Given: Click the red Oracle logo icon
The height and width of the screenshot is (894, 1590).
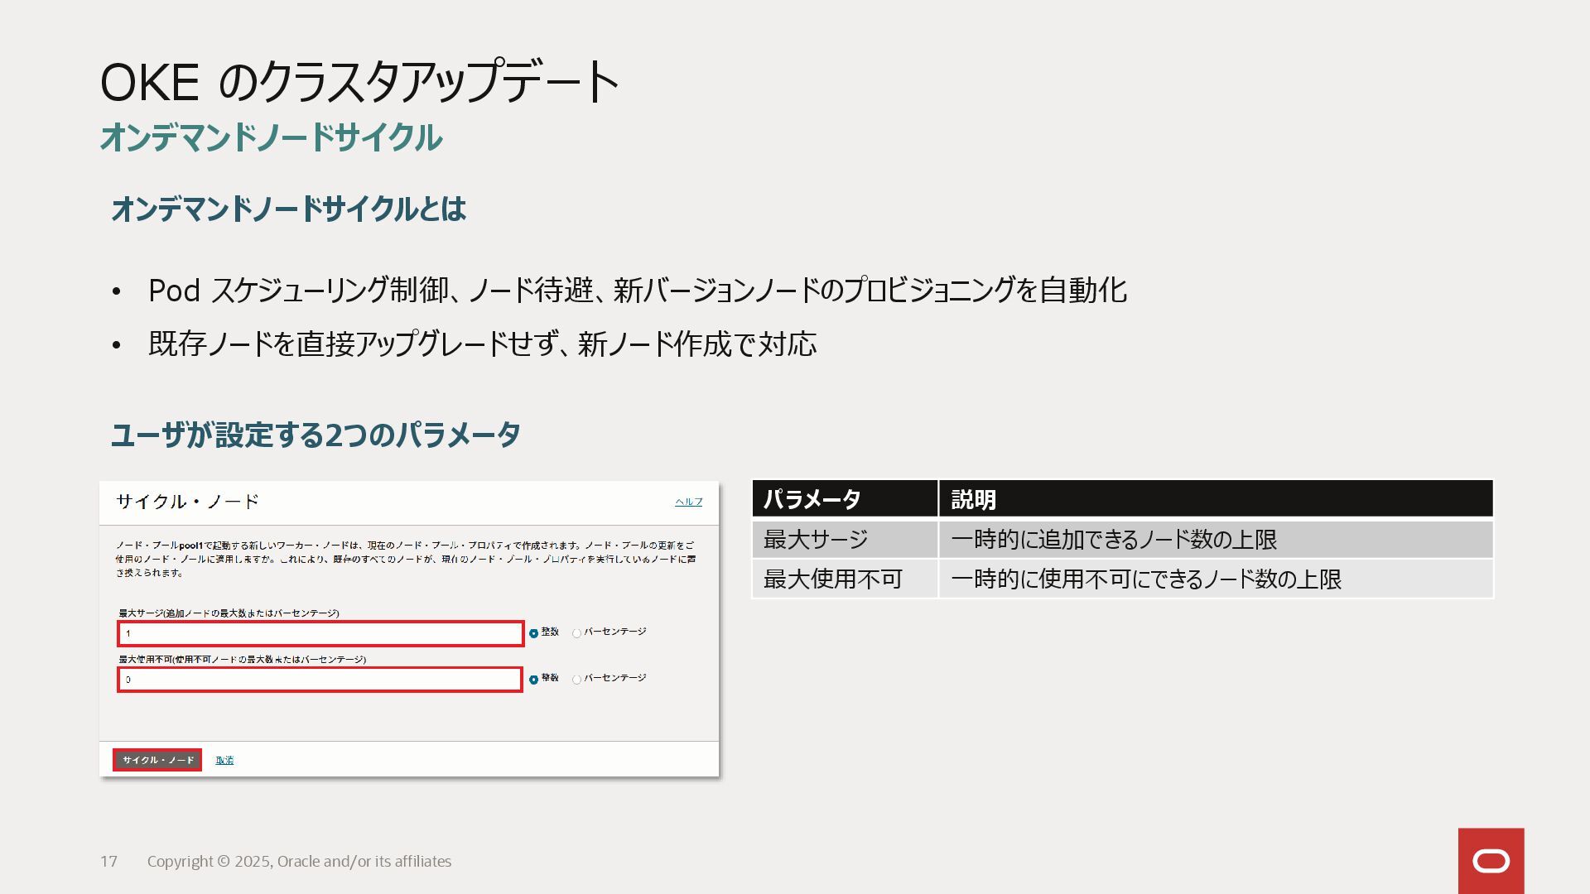Looking at the screenshot, I should [x=1491, y=861].
